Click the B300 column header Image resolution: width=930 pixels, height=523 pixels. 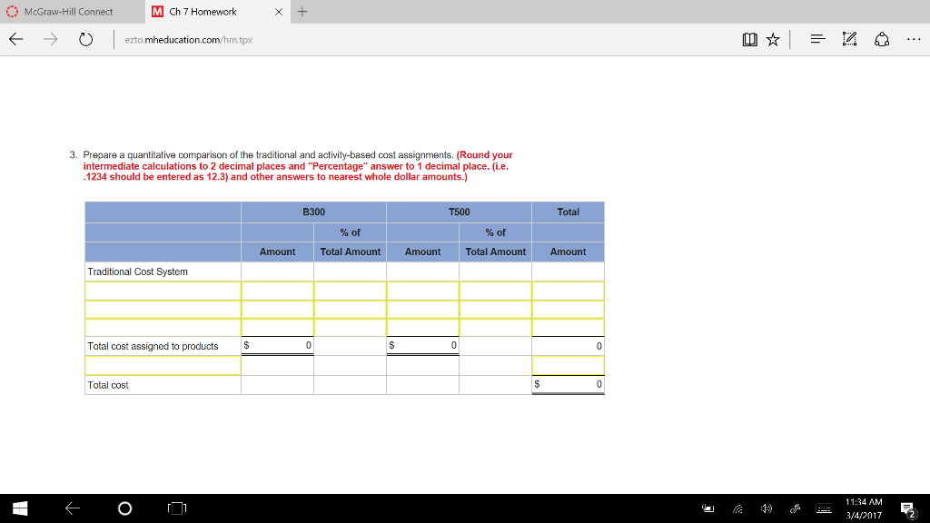coord(313,212)
